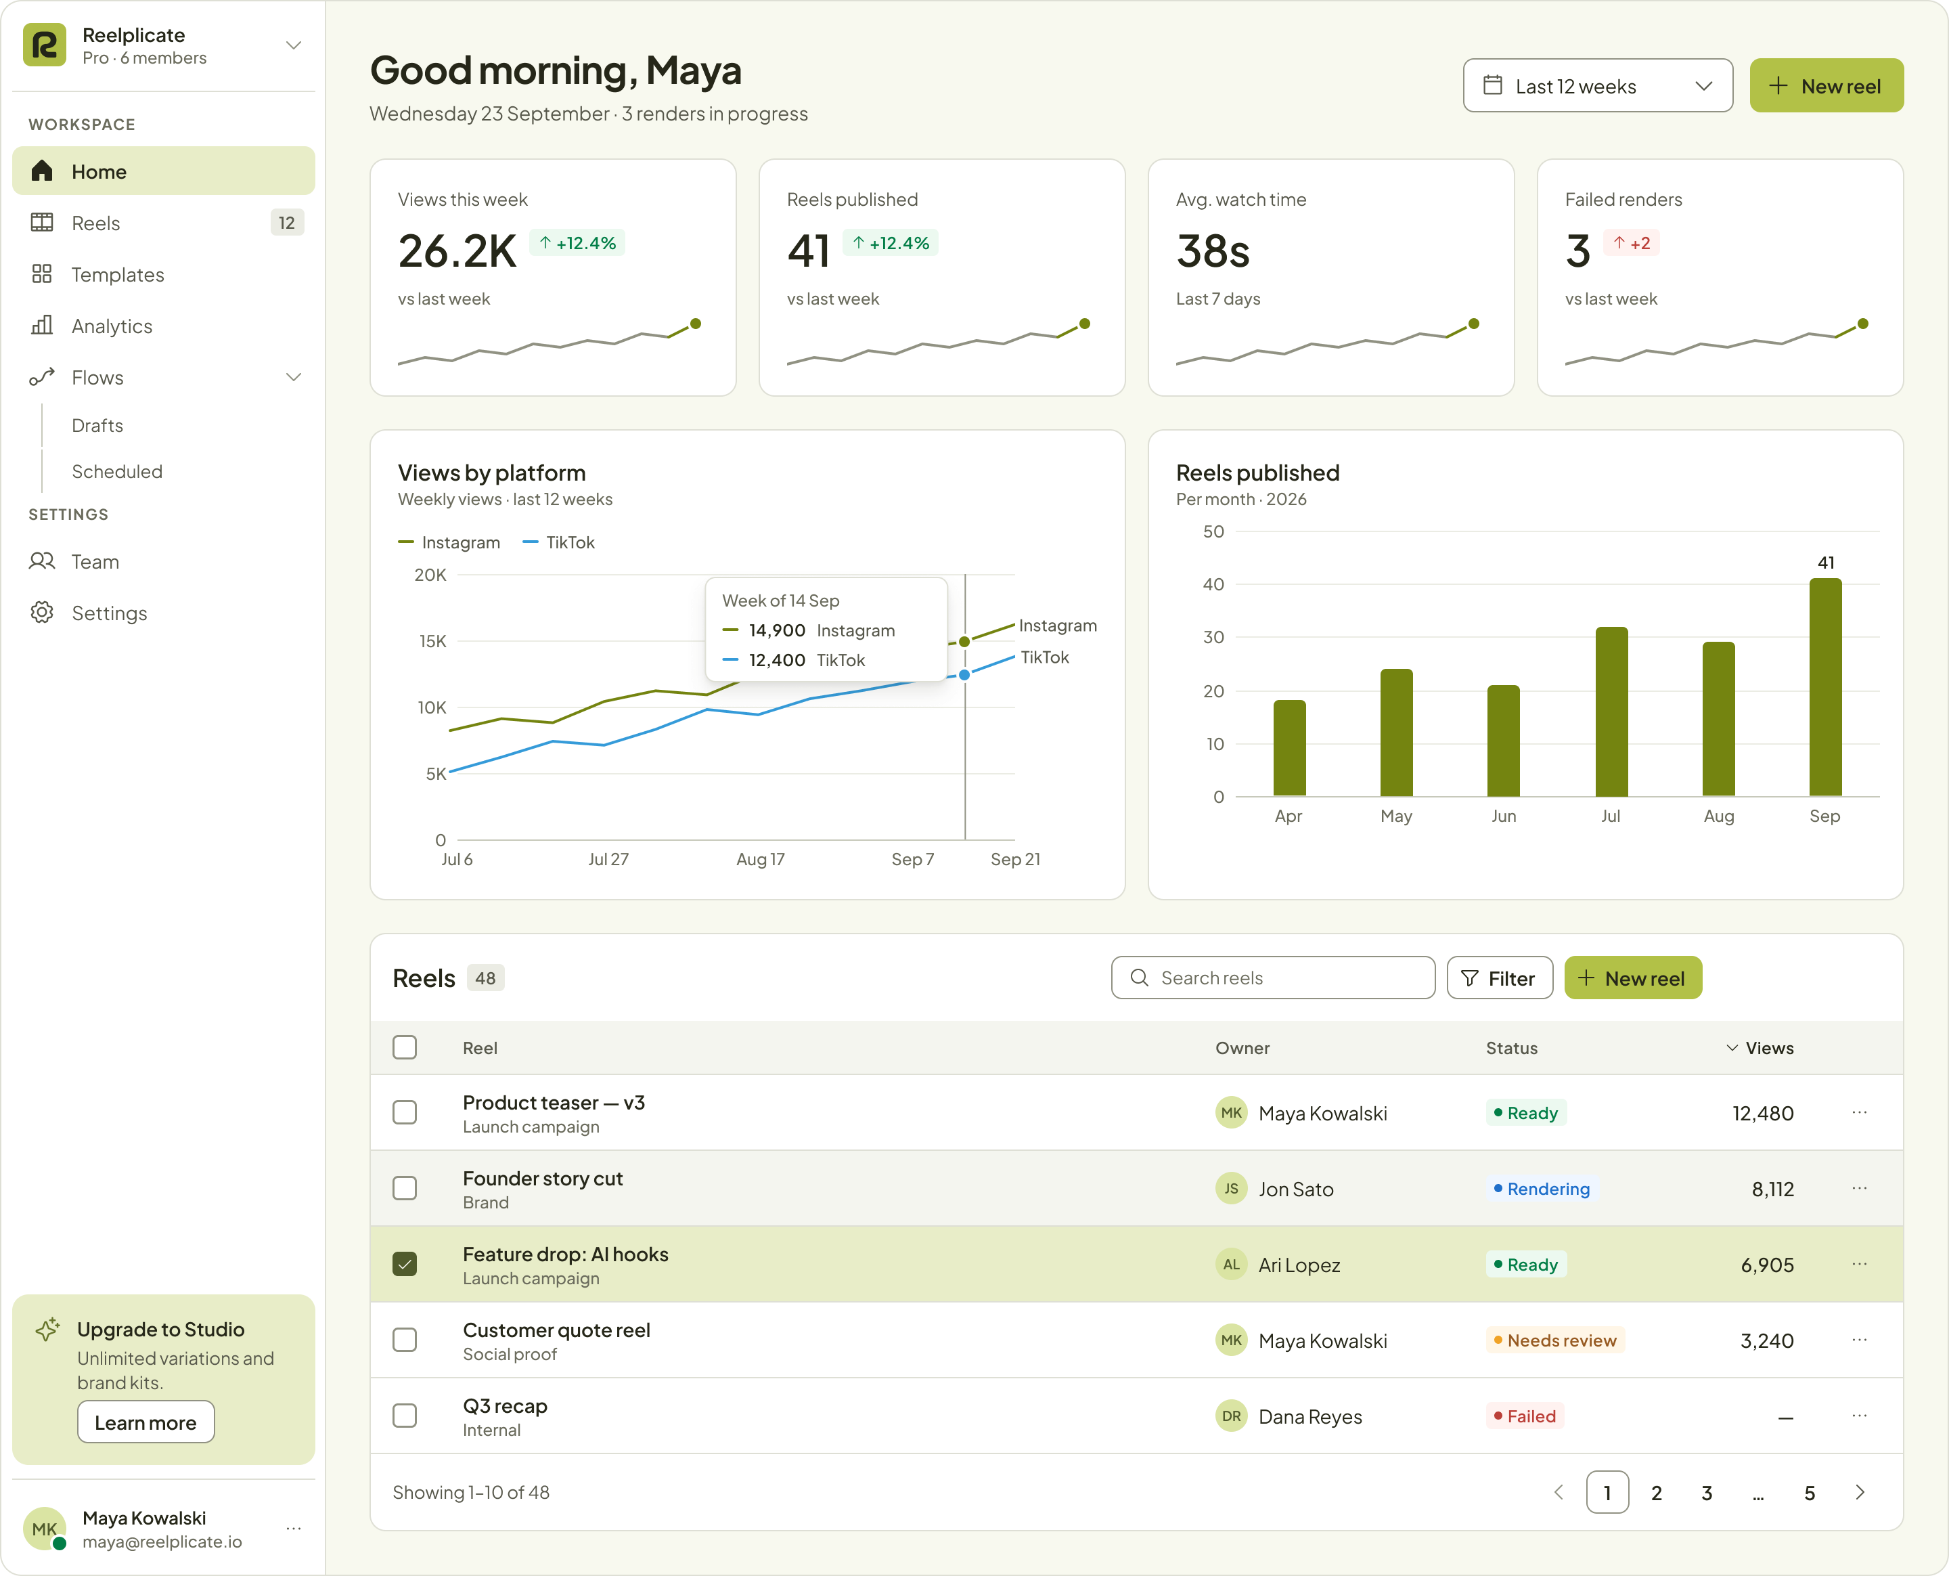This screenshot has width=1949, height=1576.
Task: Go to Home in the sidebar
Action: click(x=163, y=171)
